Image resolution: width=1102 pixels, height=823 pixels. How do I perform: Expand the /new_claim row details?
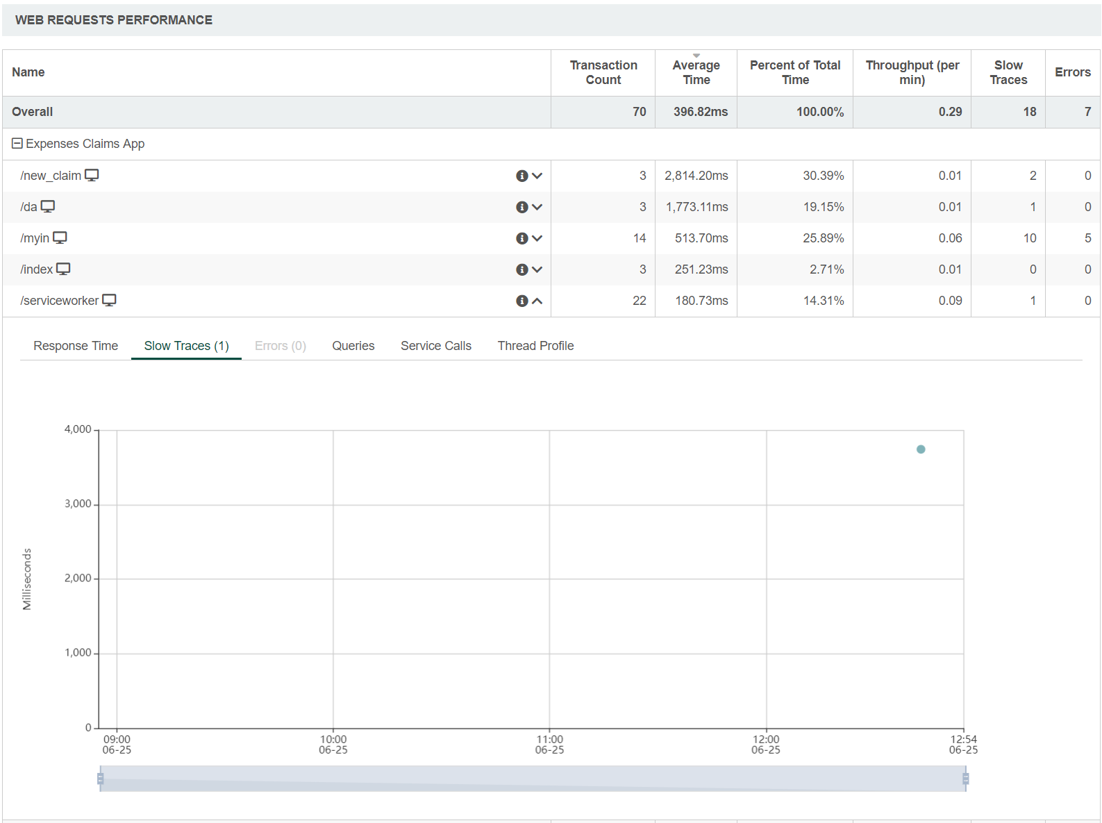[537, 176]
